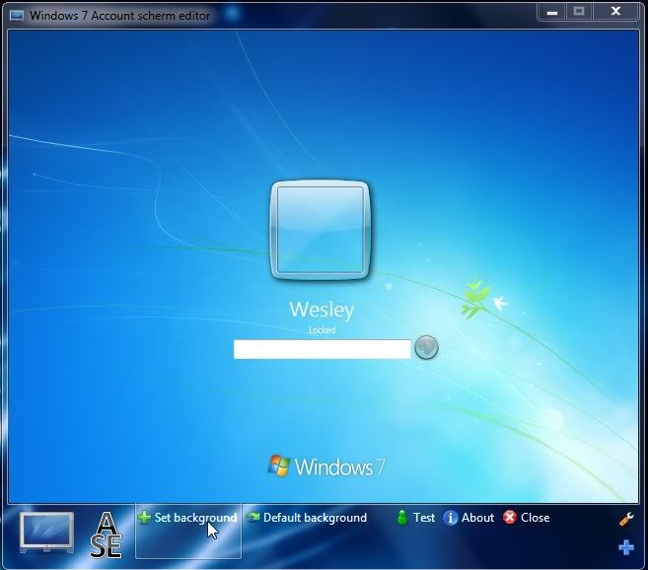
Task: Click the blue plus icon
Action: 625,547
